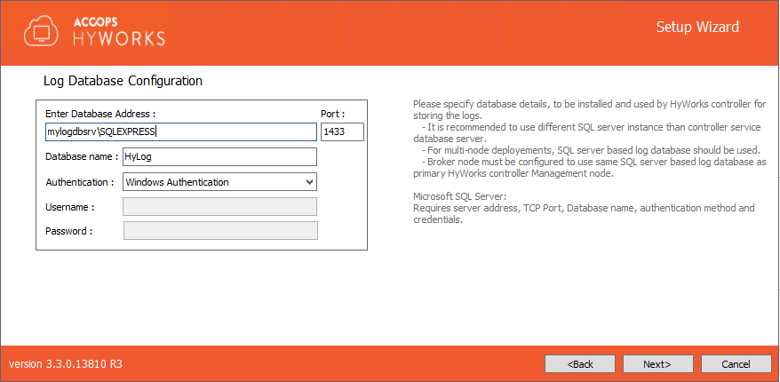Click the Port label

pyautogui.click(x=333, y=114)
